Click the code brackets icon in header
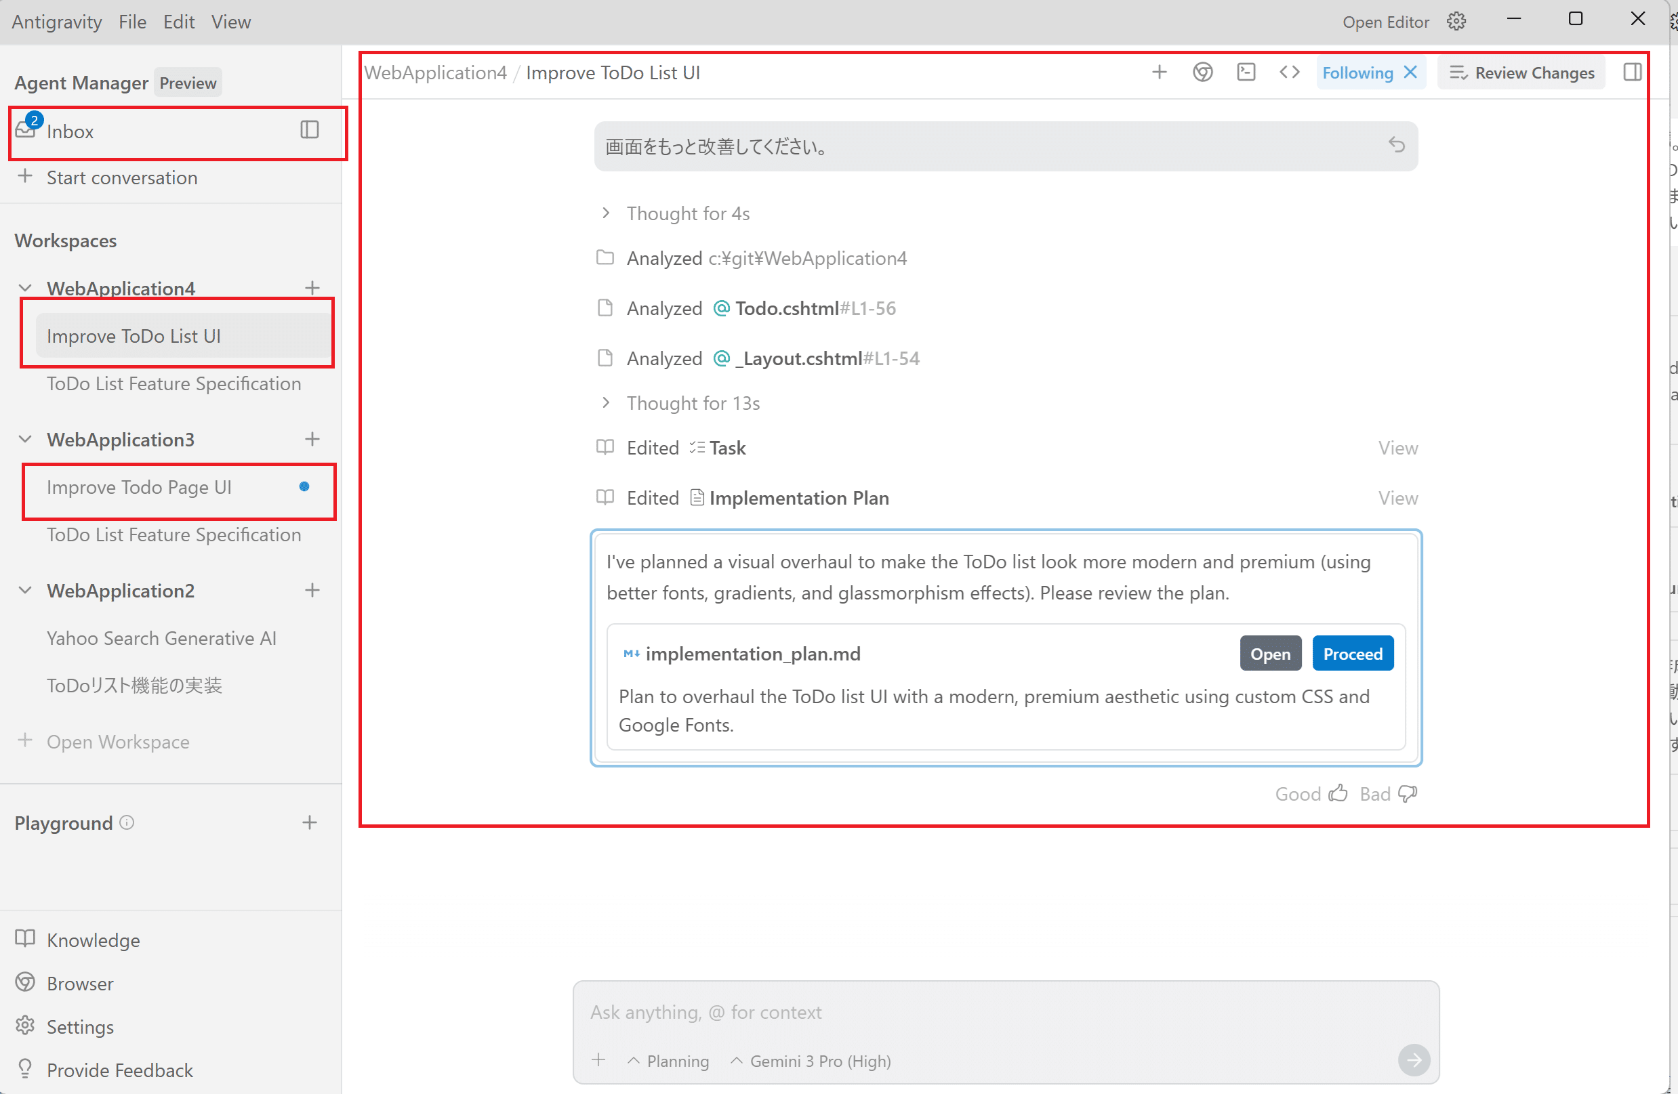Viewport: 1678px width, 1094px height. tap(1289, 72)
